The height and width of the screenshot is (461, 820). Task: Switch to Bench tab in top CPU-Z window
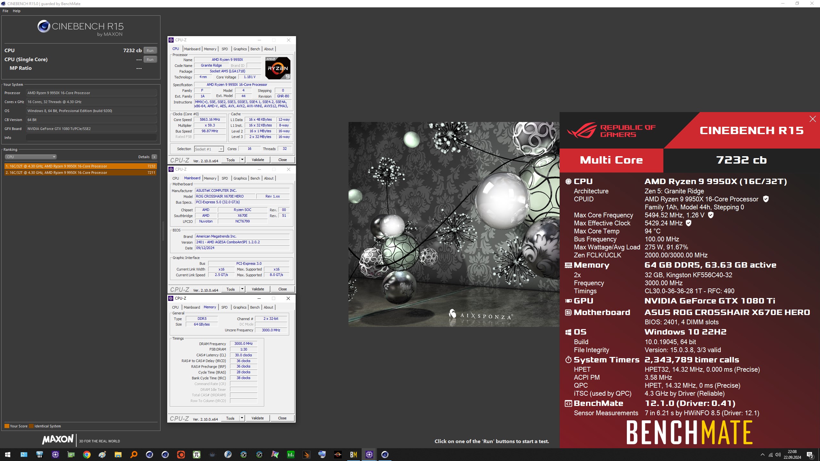[x=255, y=49]
